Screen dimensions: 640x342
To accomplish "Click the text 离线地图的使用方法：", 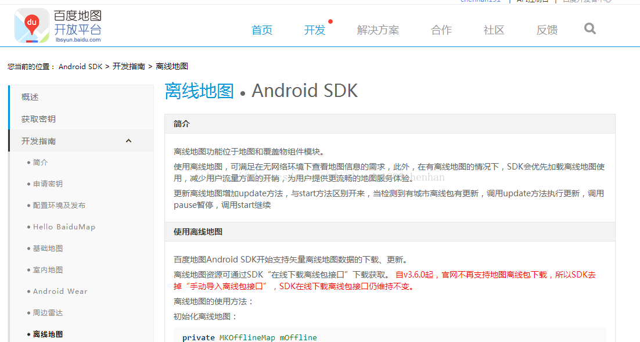I will (214, 301).
